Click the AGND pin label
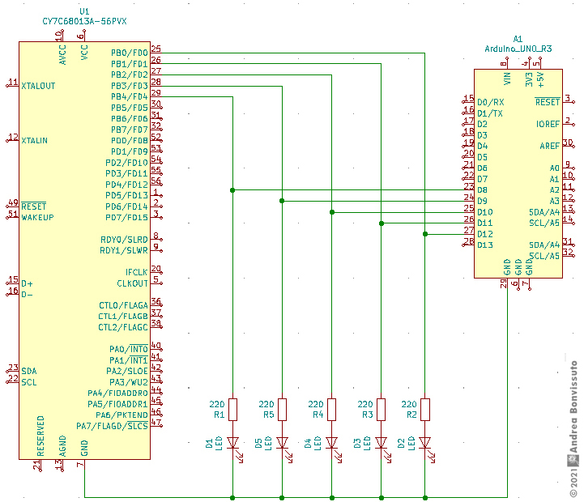This screenshot has height=502, width=584. (62, 446)
